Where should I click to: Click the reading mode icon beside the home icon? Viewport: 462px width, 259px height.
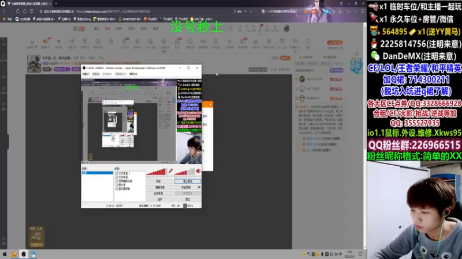click(32, 11)
